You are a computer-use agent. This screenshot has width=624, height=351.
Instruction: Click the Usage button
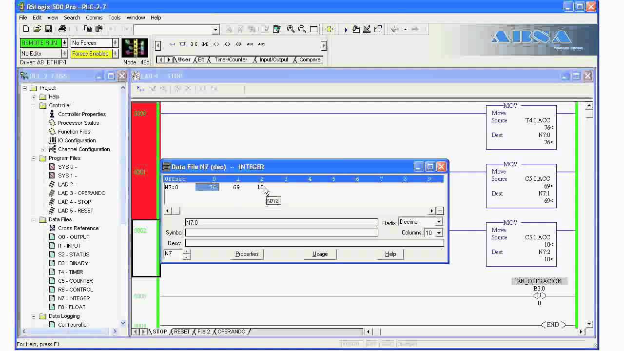pos(320,254)
